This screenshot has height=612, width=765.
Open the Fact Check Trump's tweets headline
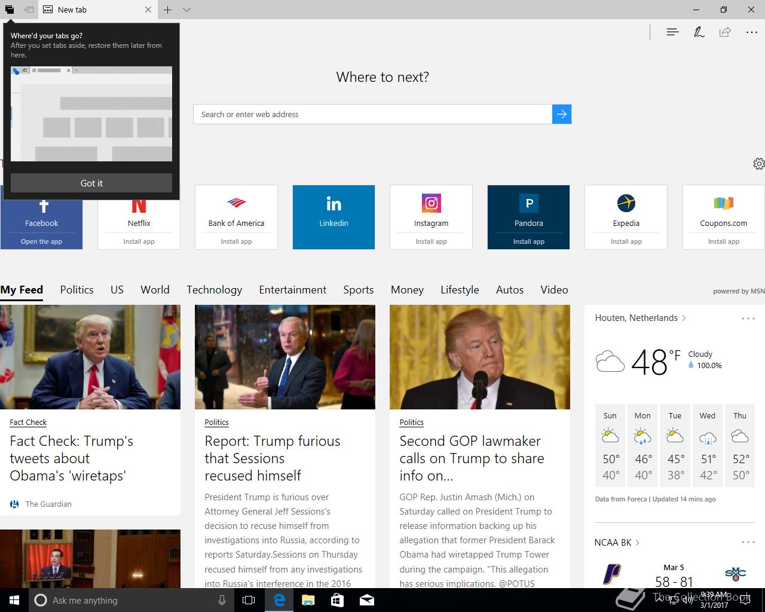coord(72,458)
